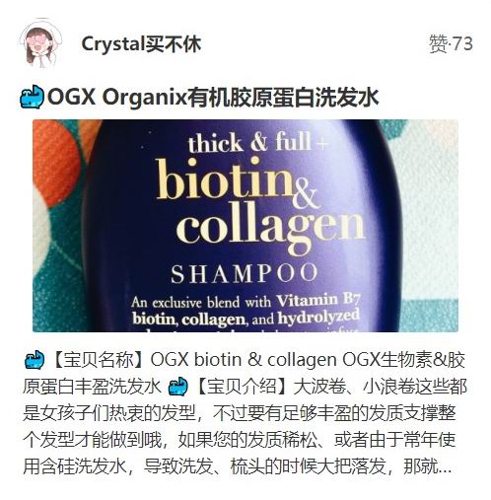Expand truncated text at ellipsis after 那就
Image resolution: width=491 pixels, height=500 pixels.
point(445,466)
